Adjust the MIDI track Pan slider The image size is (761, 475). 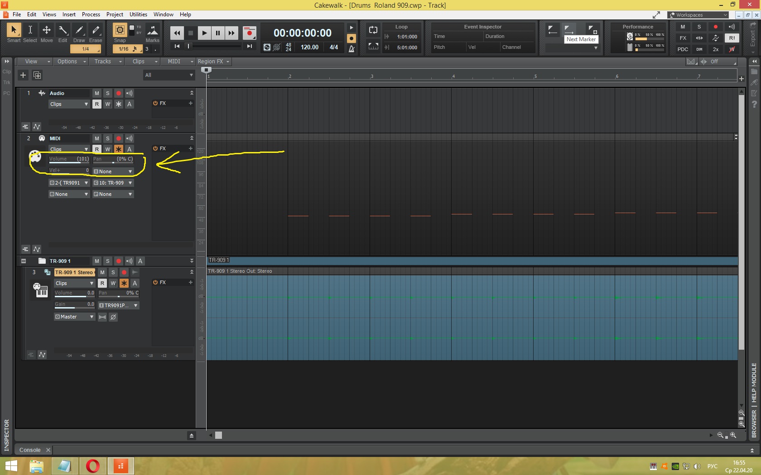tap(113, 159)
